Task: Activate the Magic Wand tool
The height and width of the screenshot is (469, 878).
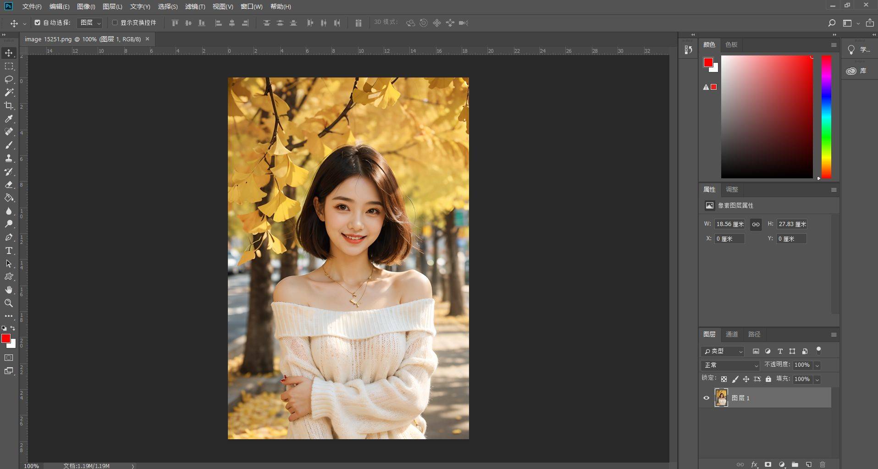Action: tap(9, 92)
